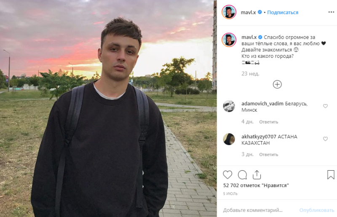Open akhatkyzy0707's profile link

click(x=259, y=137)
